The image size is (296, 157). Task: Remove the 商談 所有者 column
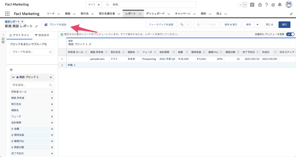pos(52,98)
